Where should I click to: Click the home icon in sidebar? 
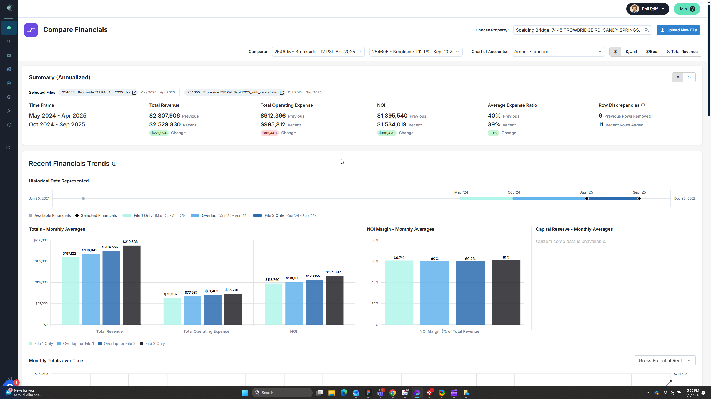[9, 28]
